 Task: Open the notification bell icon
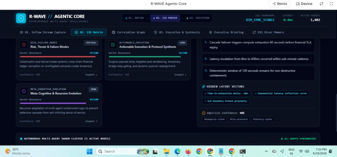[x=330, y=152]
